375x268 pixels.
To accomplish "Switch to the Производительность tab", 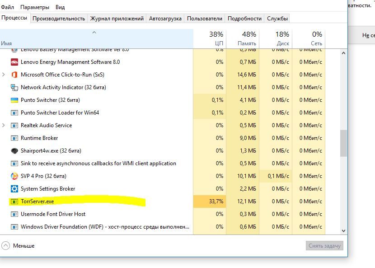I will pyautogui.click(x=59, y=19).
